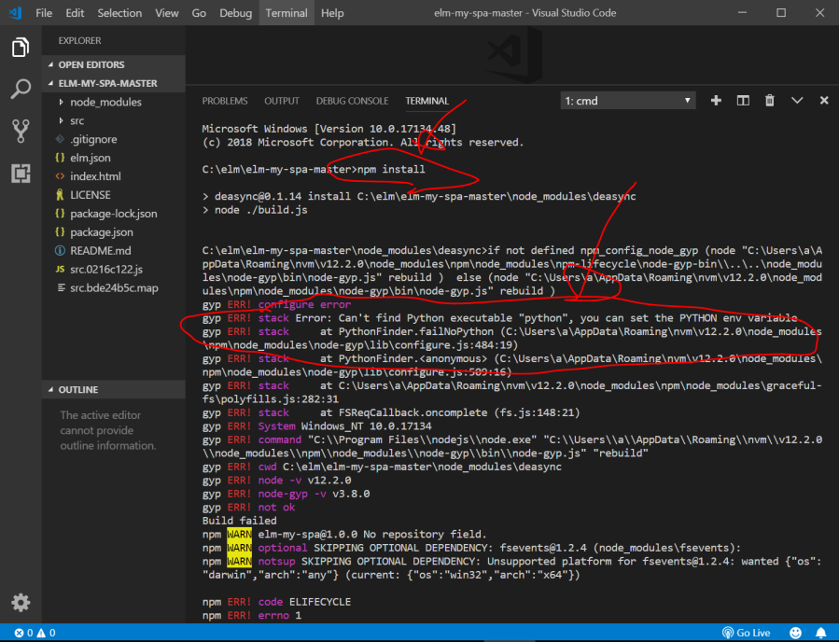
Task: Open the Source Control view icon
Action: 21,131
